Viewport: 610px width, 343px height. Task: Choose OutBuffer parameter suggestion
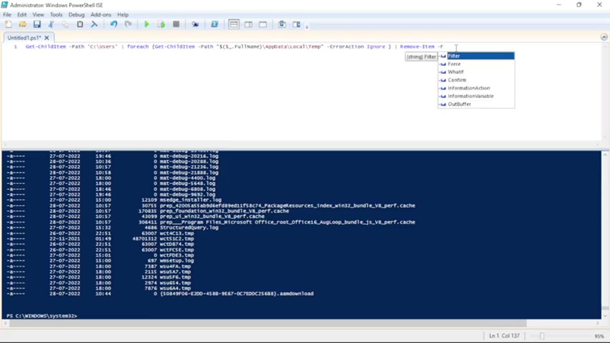[476, 104]
